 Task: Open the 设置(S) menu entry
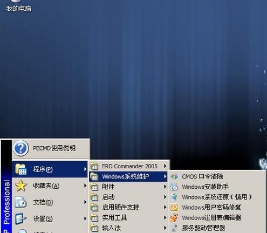tap(50, 219)
